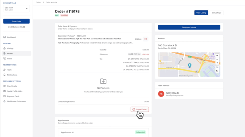Open Dashboard from the sidebar
The width and height of the screenshot is (245, 137).
tap(12, 37)
